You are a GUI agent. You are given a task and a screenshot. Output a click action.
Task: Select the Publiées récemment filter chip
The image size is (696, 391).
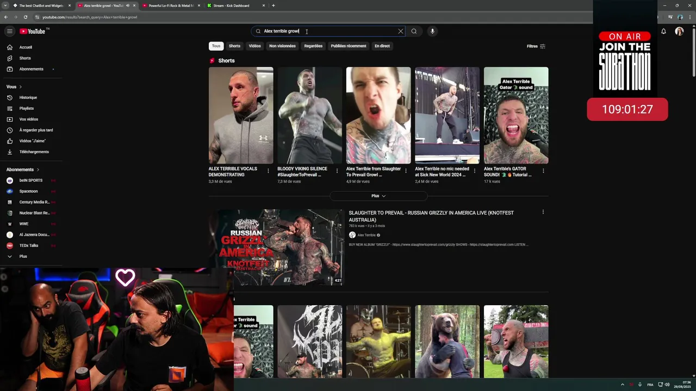(349, 46)
